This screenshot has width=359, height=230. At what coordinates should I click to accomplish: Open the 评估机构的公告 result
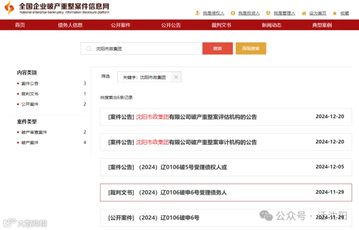[226, 117]
